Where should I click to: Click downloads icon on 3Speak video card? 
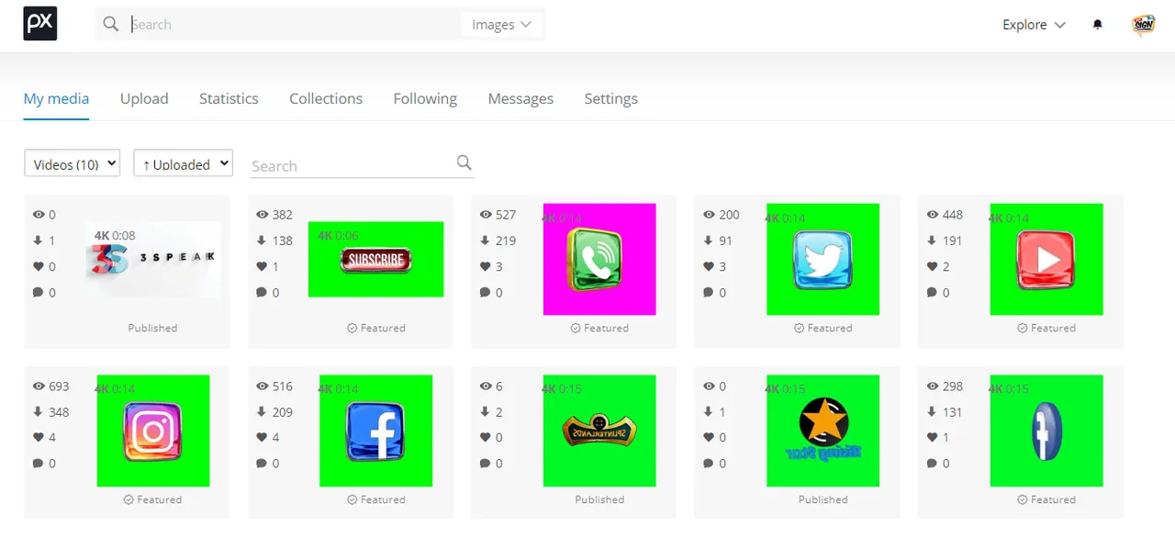[39, 241]
